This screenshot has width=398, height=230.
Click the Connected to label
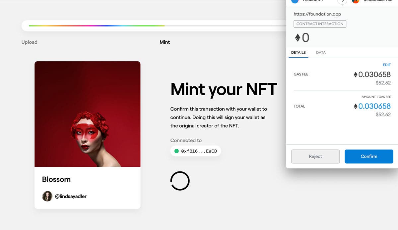pos(186,140)
